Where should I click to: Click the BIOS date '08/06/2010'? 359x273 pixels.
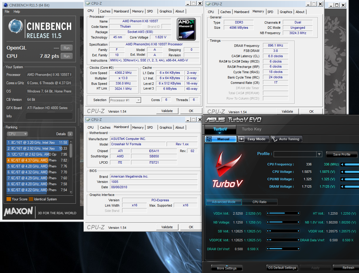click(154, 187)
